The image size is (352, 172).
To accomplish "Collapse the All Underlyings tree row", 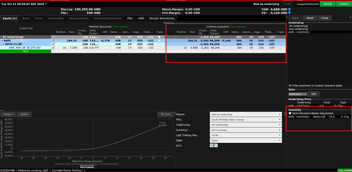I will click(x=2, y=37).
